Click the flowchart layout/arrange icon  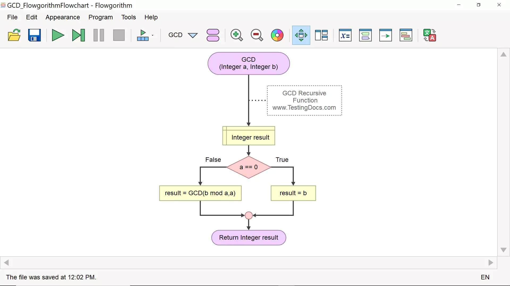click(301, 35)
